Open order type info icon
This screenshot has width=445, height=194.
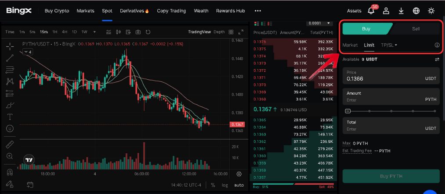tap(437, 45)
